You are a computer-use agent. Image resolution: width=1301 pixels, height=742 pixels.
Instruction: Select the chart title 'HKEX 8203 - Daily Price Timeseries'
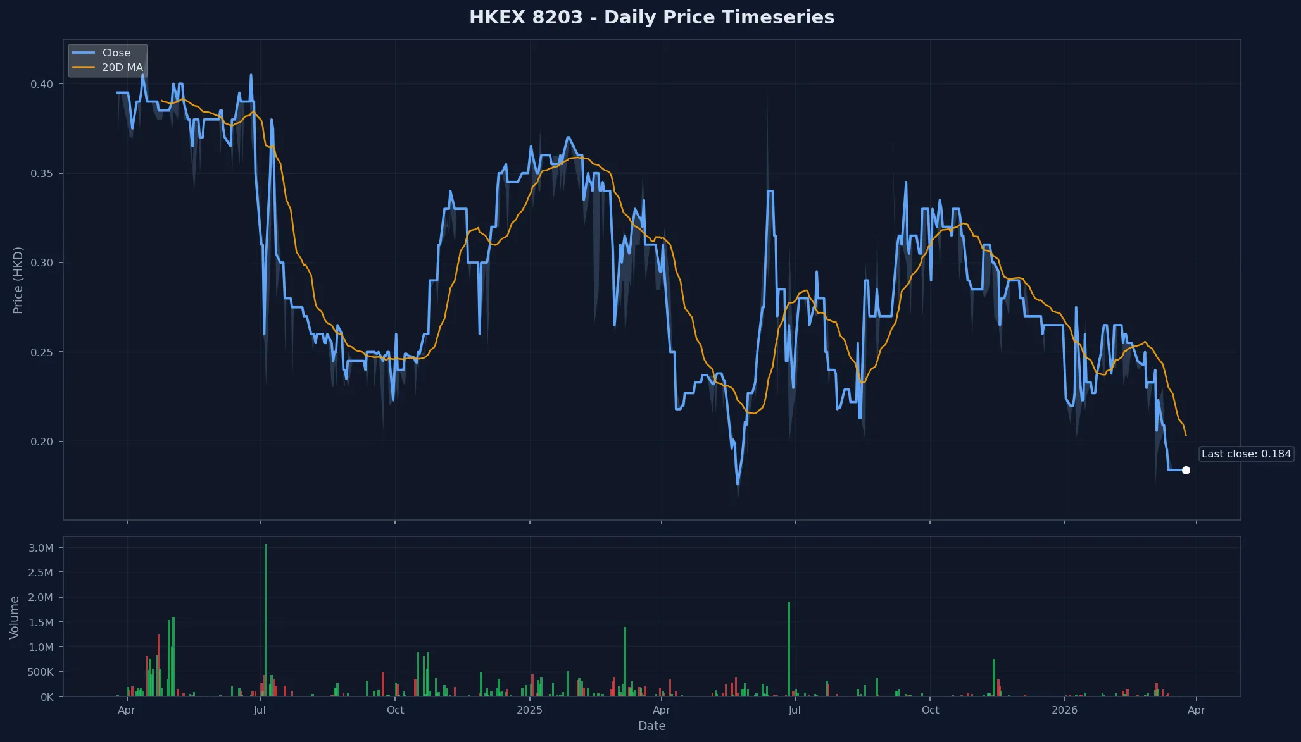pyautogui.click(x=652, y=17)
